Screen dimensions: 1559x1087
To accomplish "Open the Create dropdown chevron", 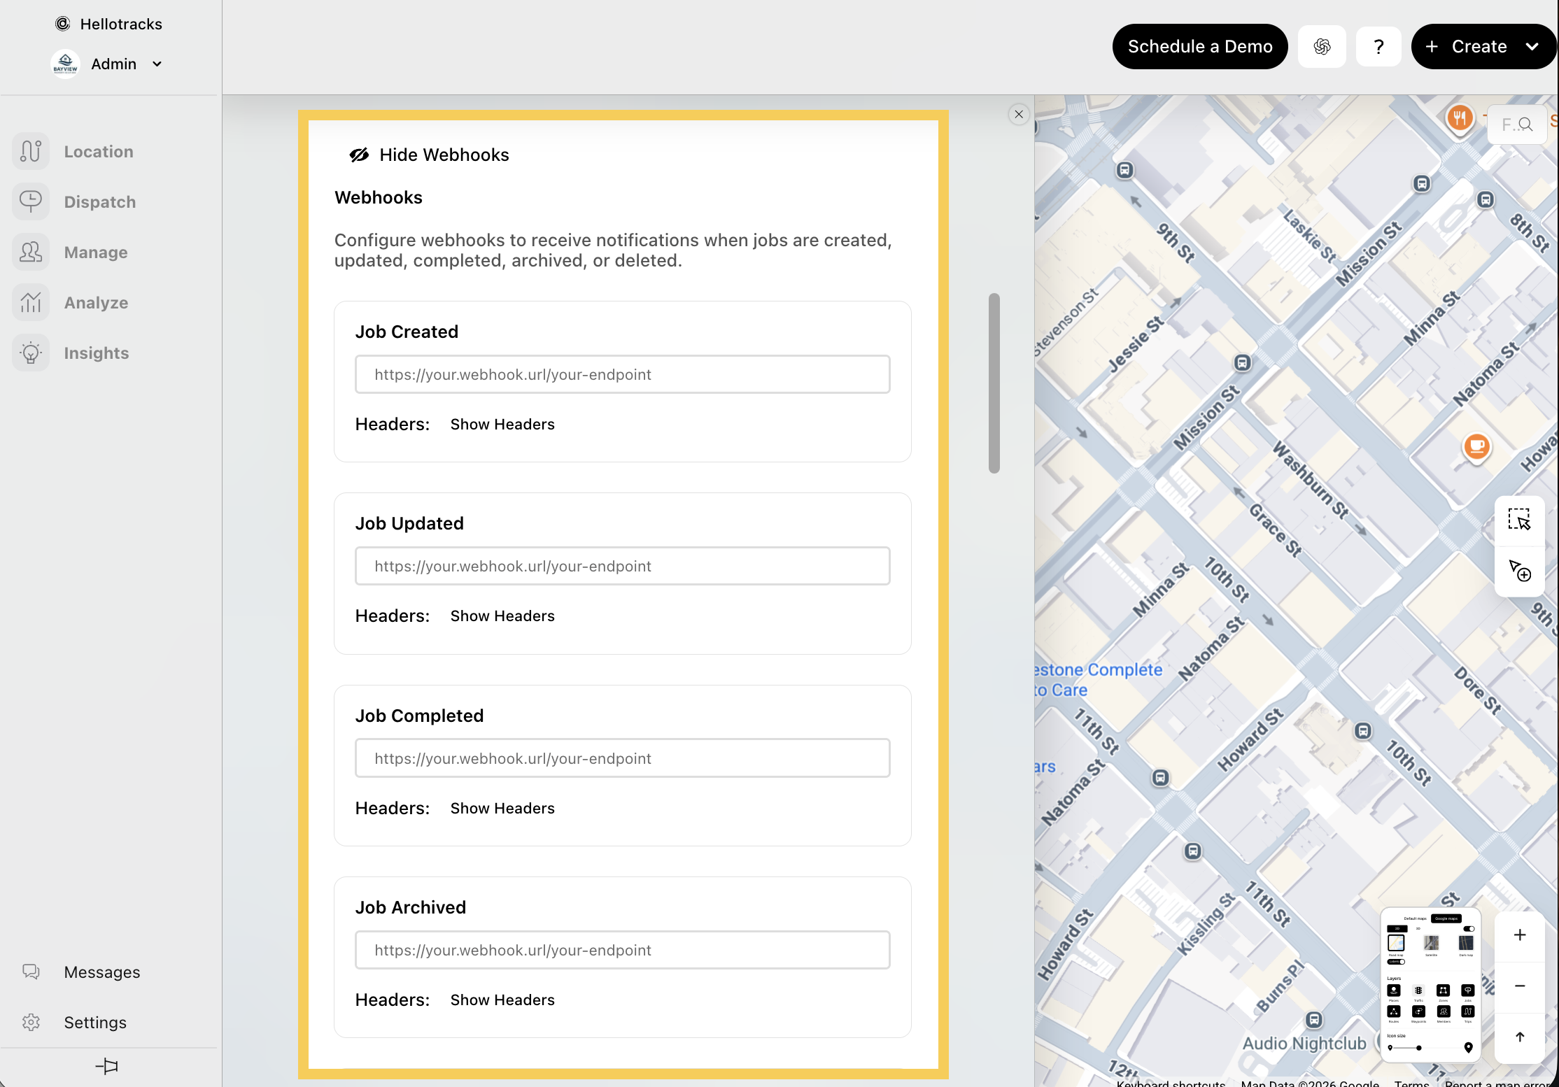I will click(x=1532, y=47).
